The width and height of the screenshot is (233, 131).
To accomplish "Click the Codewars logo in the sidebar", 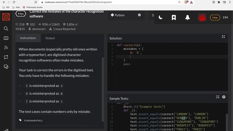I will (x=6, y=17).
